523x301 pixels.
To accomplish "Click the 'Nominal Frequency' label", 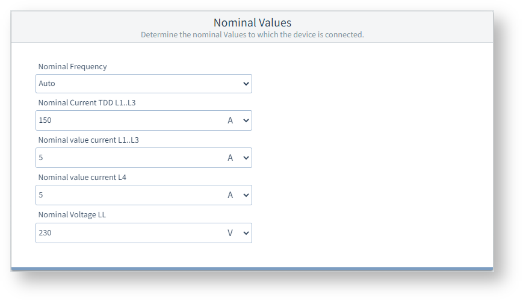I will click(72, 67).
